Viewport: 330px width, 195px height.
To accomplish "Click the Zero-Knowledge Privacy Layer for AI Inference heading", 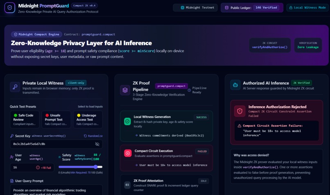I will coord(81,43).
